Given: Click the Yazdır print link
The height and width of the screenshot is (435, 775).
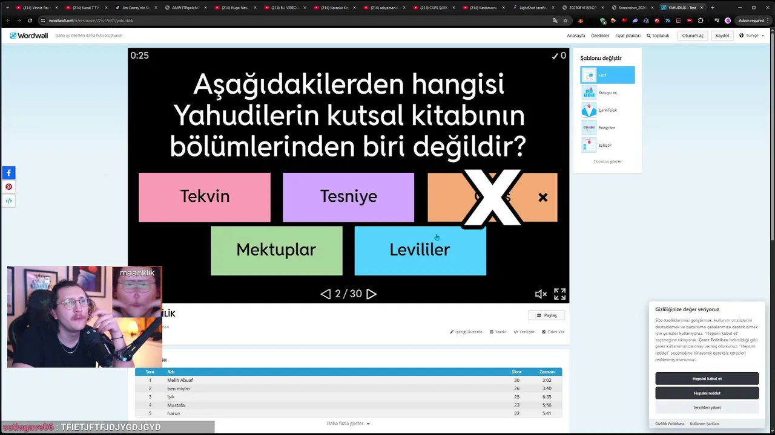Looking at the screenshot, I should click(498, 332).
